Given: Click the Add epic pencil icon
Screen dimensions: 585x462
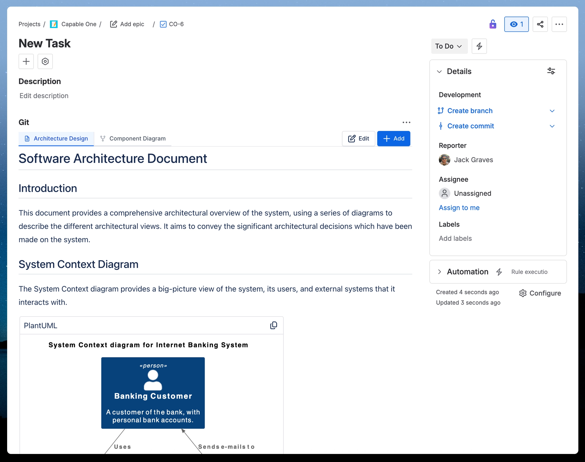Looking at the screenshot, I should 113,24.
